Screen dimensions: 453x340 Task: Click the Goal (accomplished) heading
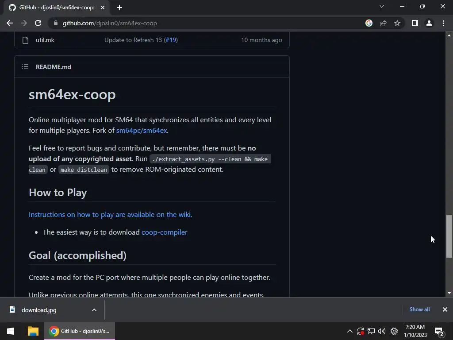coord(78,255)
